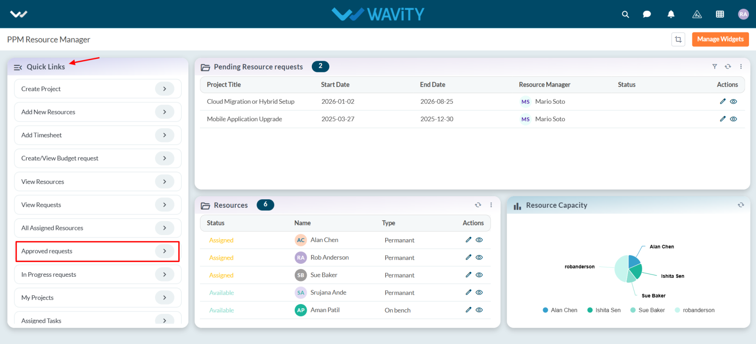Sort by the End Date column header
This screenshot has height=344, width=756.
tap(433, 84)
